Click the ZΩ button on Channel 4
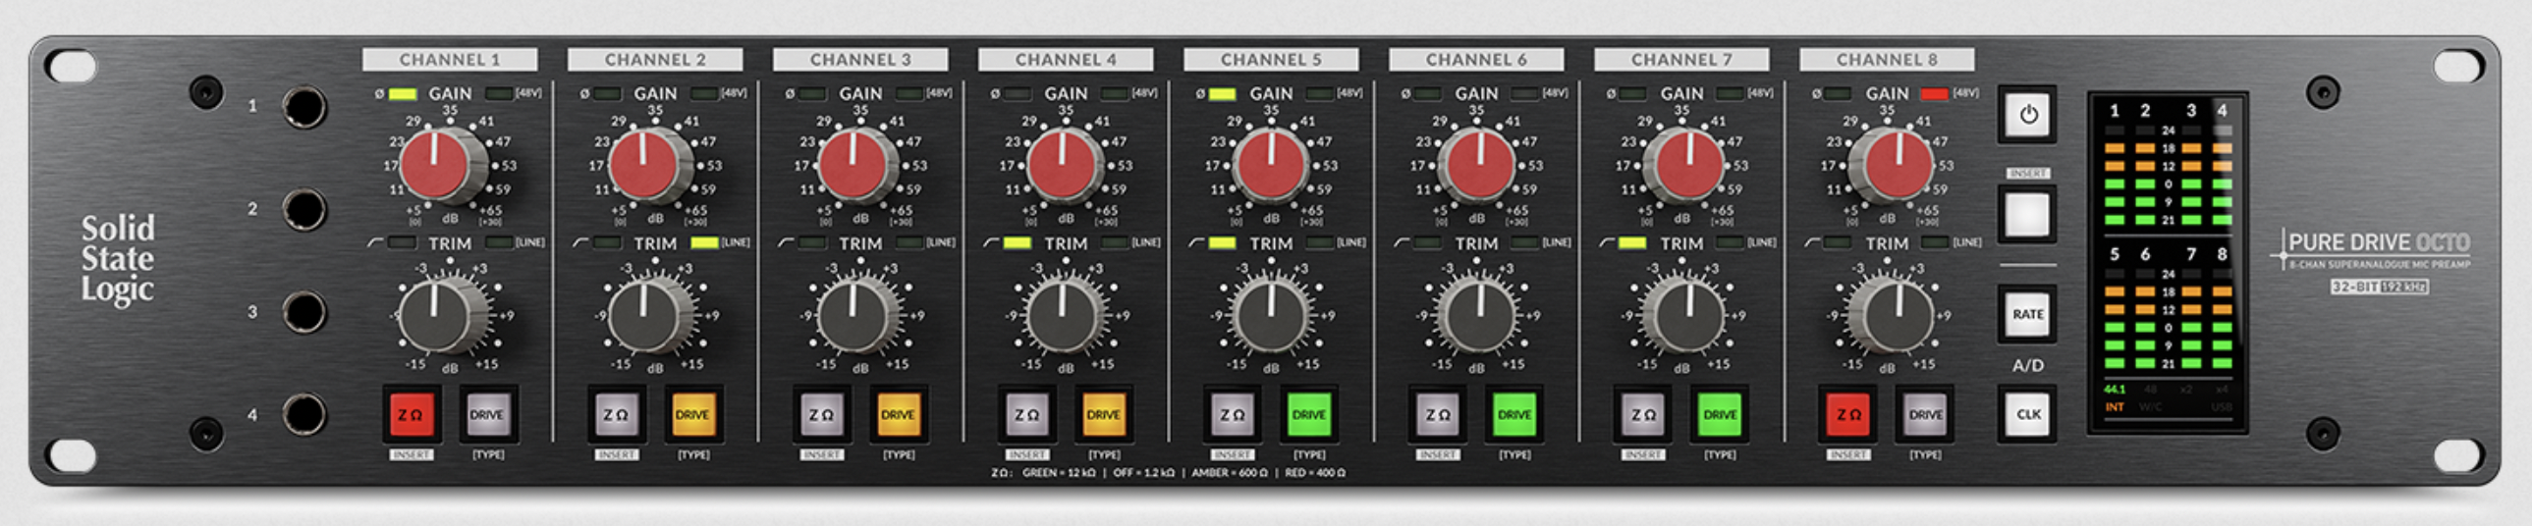The width and height of the screenshot is (2532, 526). pos(1026,414)
